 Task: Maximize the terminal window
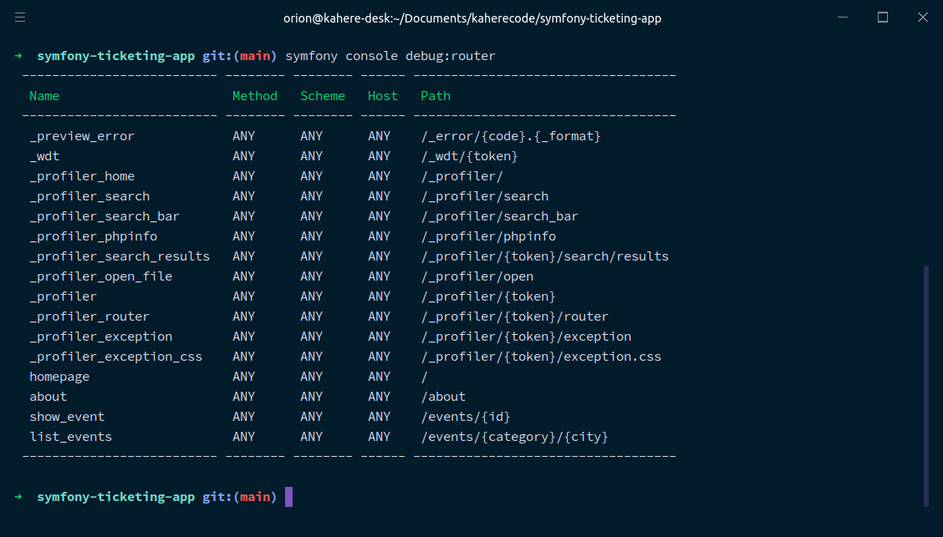[x=883, y=17]
